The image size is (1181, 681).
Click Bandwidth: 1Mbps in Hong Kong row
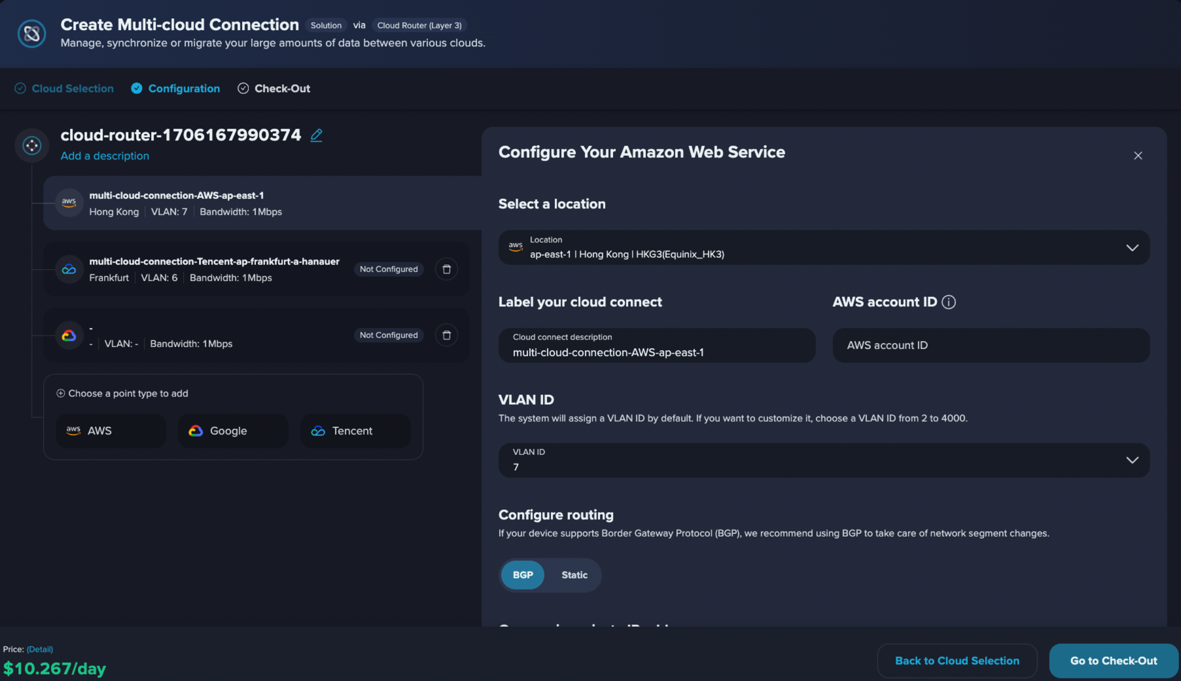click(241, 212)
